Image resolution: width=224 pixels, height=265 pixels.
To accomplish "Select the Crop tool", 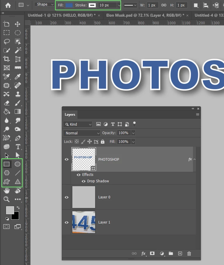I will pos(6,59).
